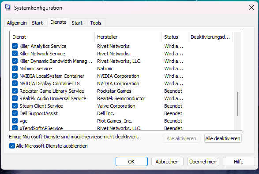Select Realtek Audio Universal Service name
Viewport: 259px width, 174px height.
53,98
